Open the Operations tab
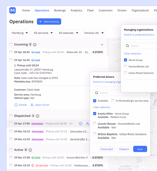Viewport: 157px width, 171px height. click(x=42, y=10)
